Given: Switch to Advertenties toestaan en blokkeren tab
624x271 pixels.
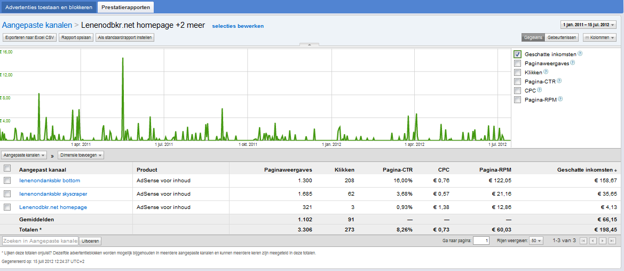Looking at the screenshot, I should pyautogui.click(x=48, y=7).
